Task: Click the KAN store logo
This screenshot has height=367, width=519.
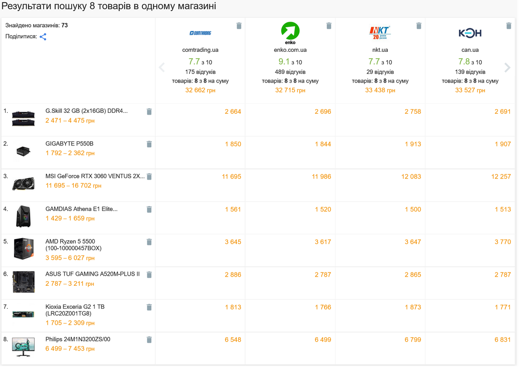Action: (x=470, y=33)
